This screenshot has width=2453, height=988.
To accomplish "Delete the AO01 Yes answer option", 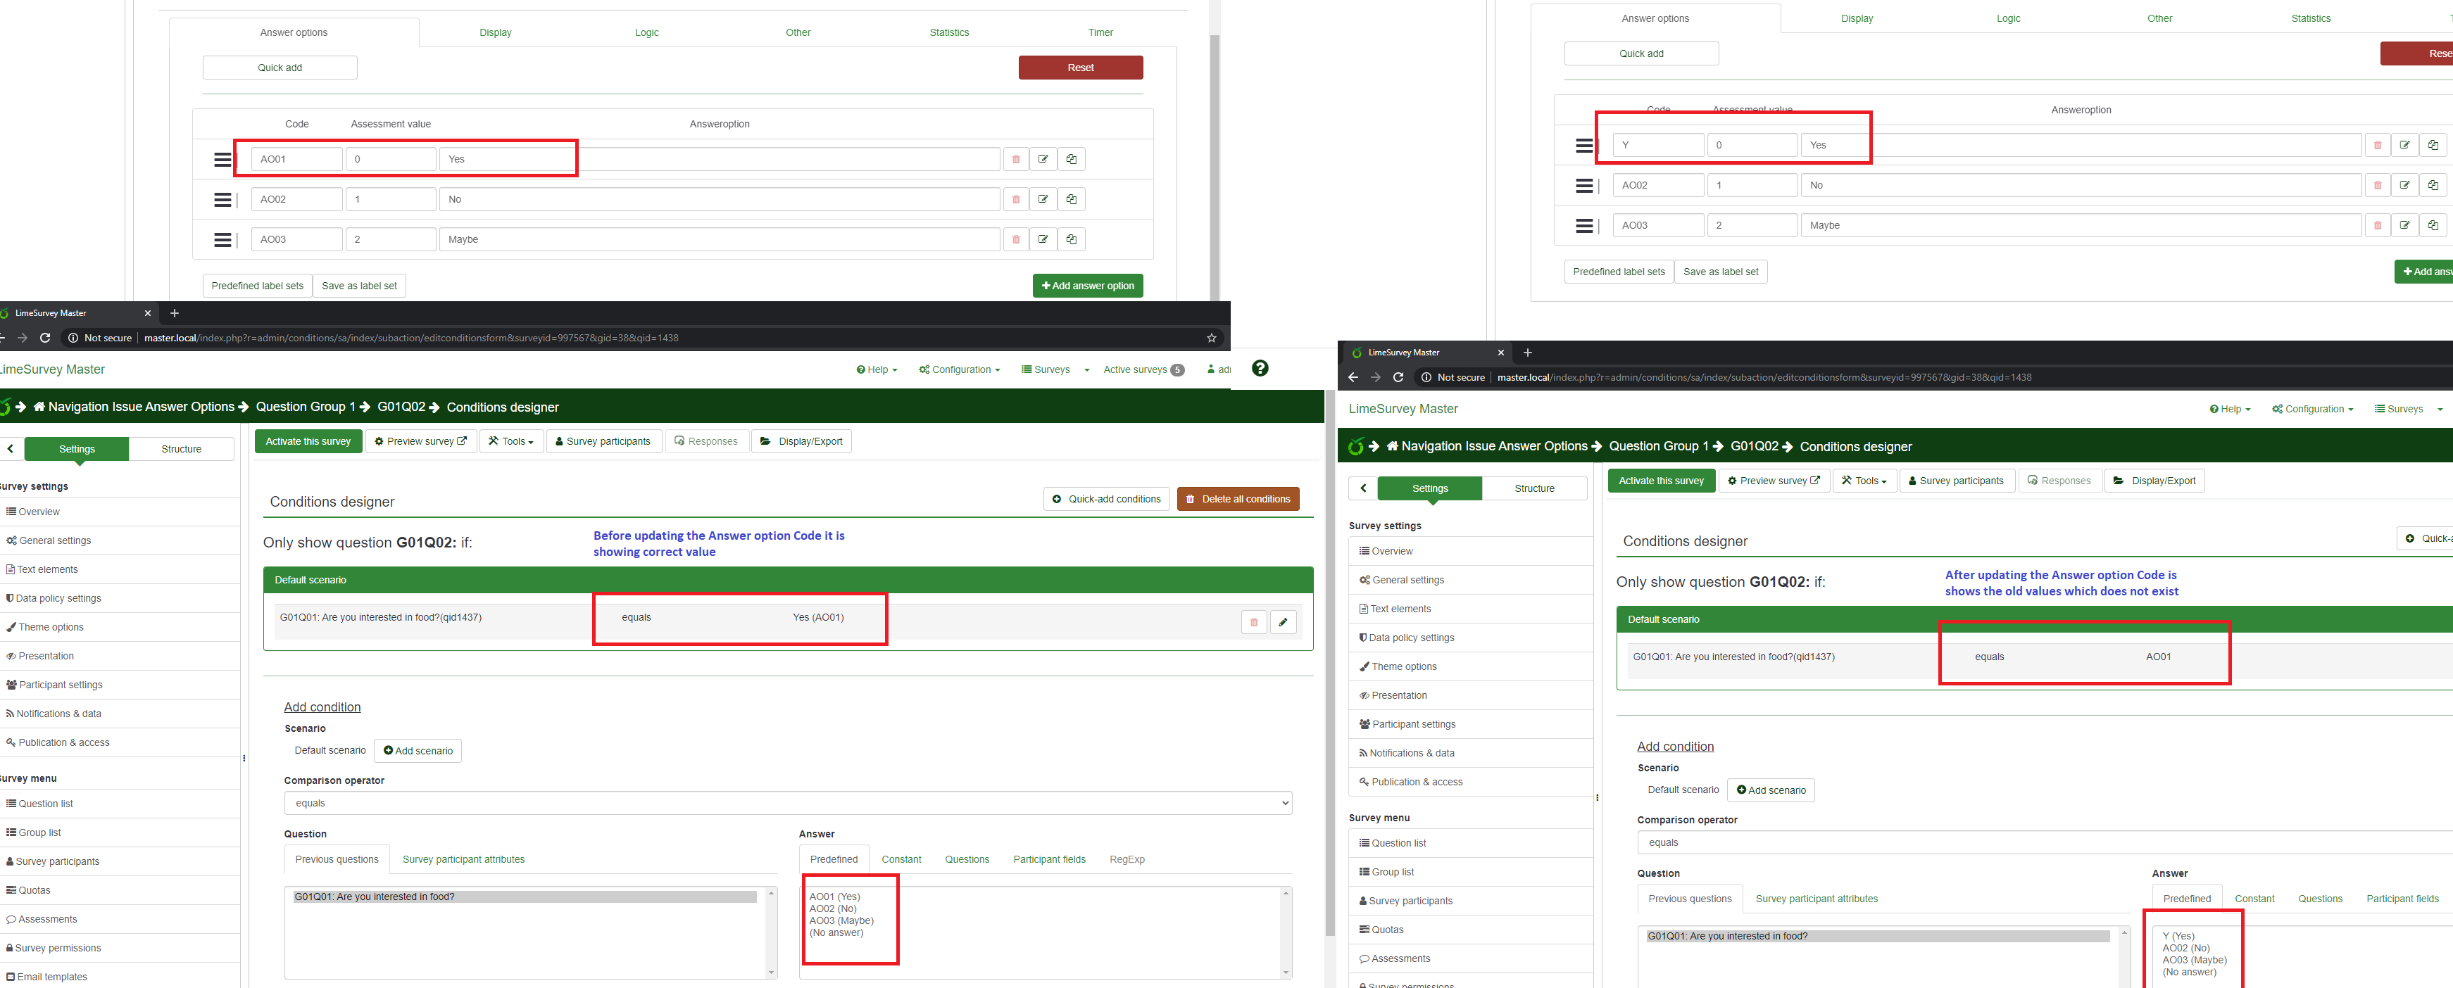I will pyautogui.click(x=1015, y=160).
